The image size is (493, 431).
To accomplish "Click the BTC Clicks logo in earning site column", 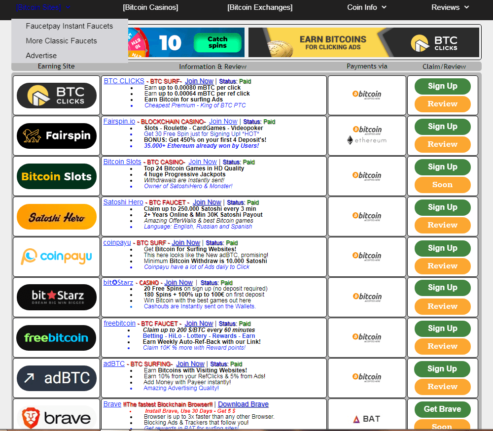I will pyautogui.click(x=57, y=96).
